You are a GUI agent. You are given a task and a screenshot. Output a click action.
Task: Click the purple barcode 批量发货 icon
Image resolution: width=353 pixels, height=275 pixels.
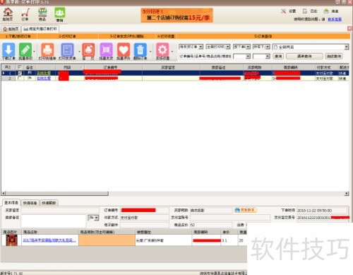106,51
